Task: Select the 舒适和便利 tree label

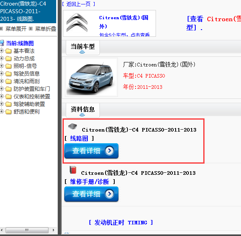Action: [x=26, y=112]
